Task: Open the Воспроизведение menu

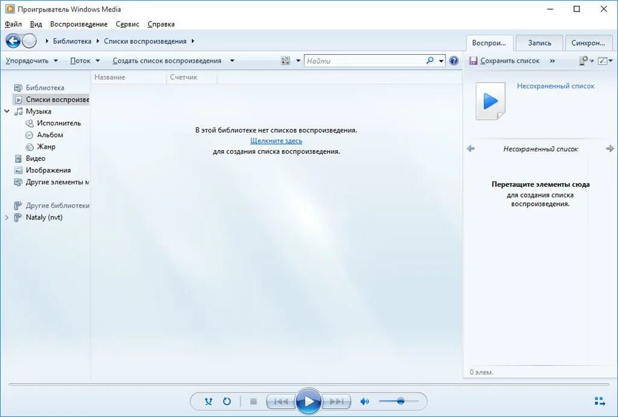Action: 79,24
